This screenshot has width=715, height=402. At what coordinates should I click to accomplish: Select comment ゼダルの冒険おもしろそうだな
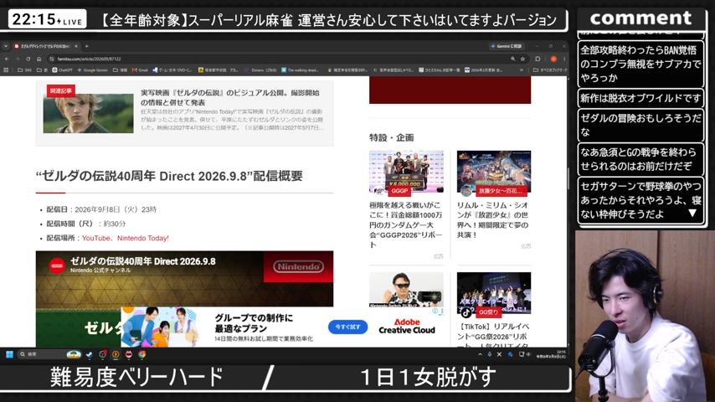(x=640, y=125)
